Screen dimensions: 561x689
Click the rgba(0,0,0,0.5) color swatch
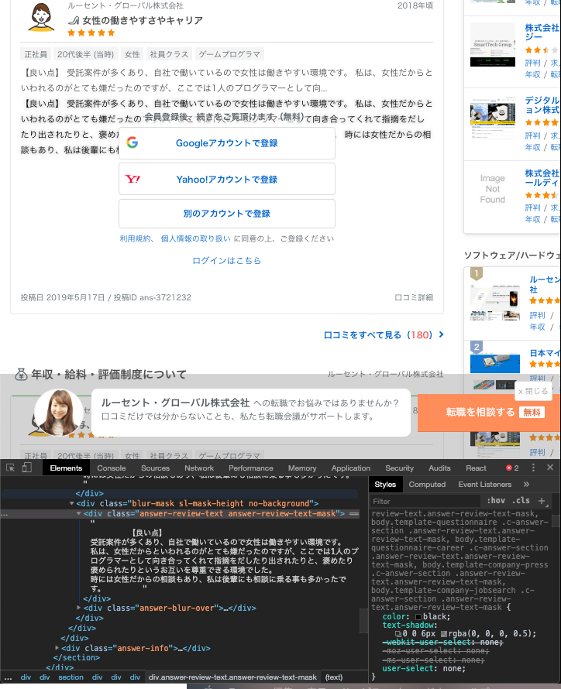click(x=444, y=633)
